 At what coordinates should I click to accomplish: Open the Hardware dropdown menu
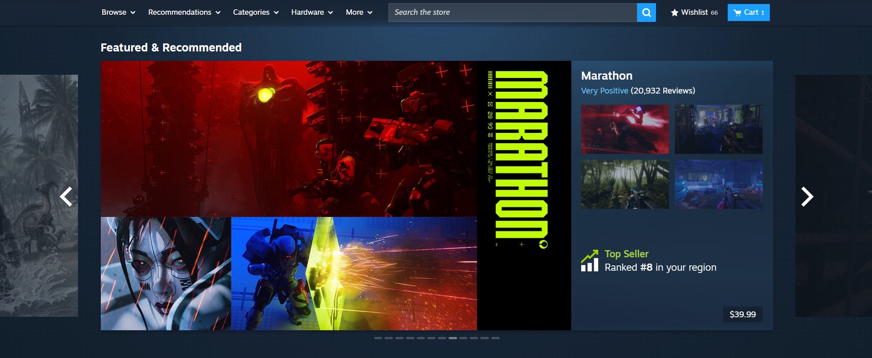(312, 13)
